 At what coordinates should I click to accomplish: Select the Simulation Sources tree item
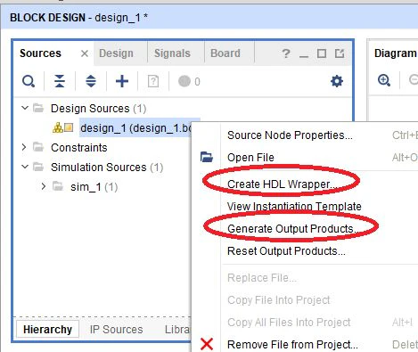[107, 167]
